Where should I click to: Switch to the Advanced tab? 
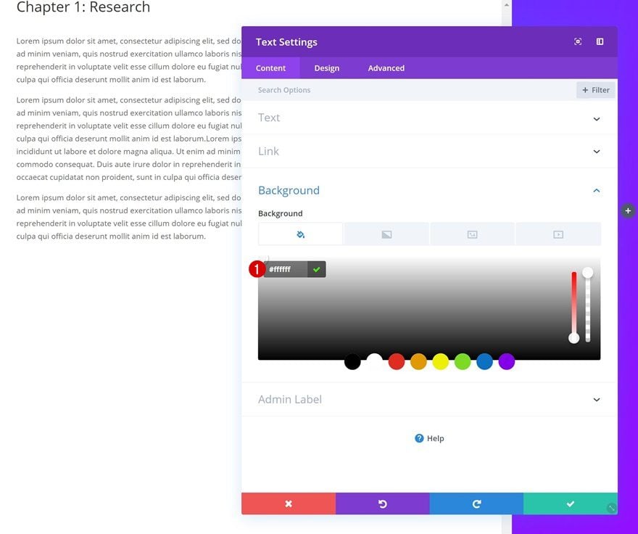[386, 68]
